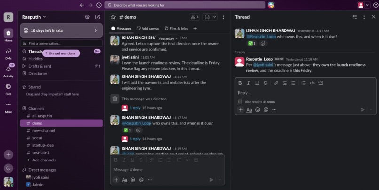The image size is (379, 190).
Task: Open history clock icon
Action: click(x=99, y=5)
